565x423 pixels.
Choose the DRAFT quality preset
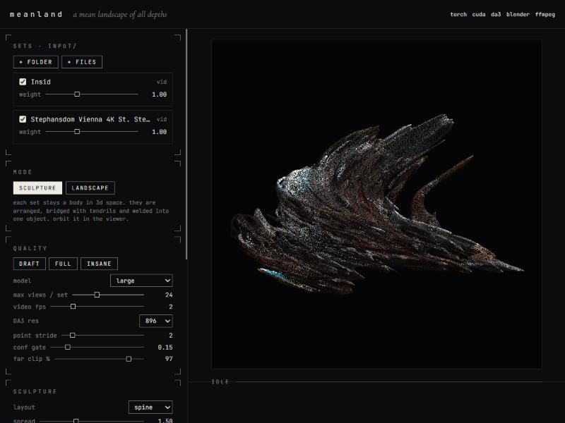[x=29, y=264]
